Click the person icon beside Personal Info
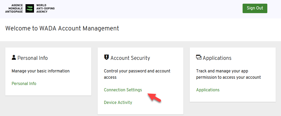Viewport: 281px width, 116px height. [14, 57]
